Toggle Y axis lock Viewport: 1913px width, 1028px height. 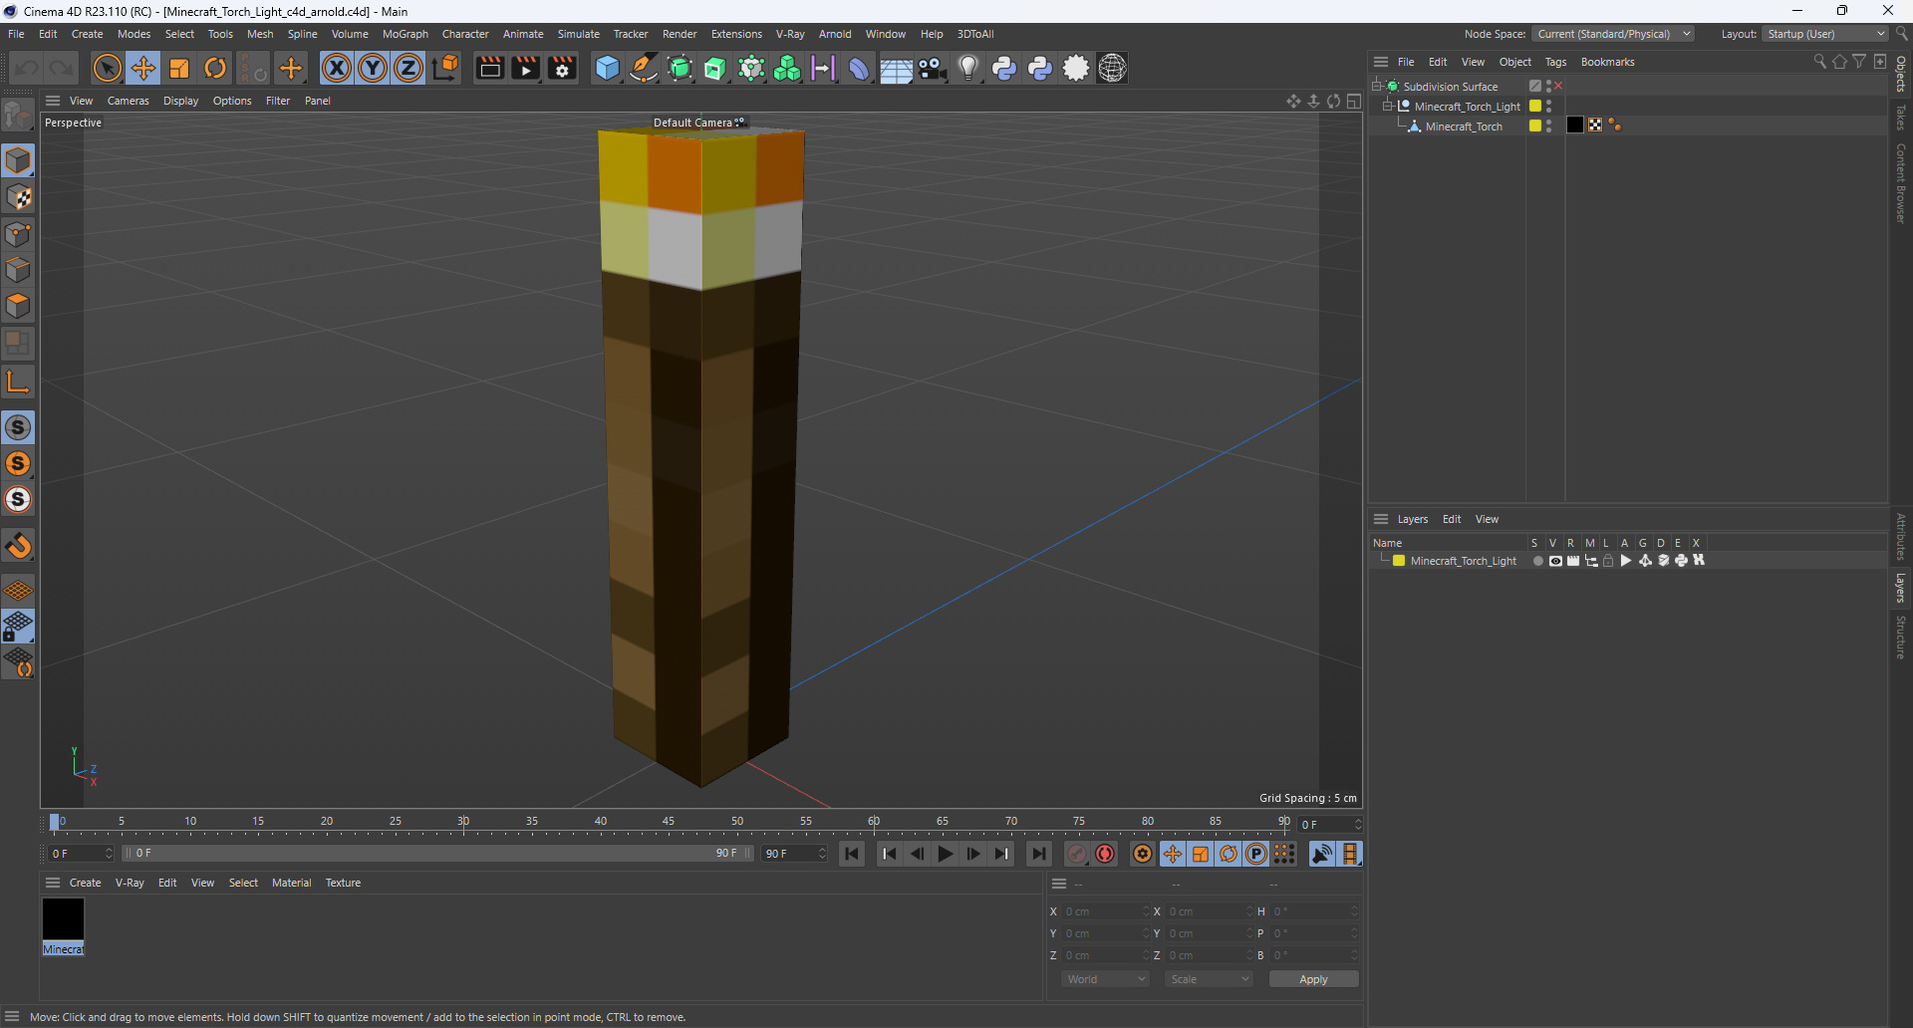point(373,68)
